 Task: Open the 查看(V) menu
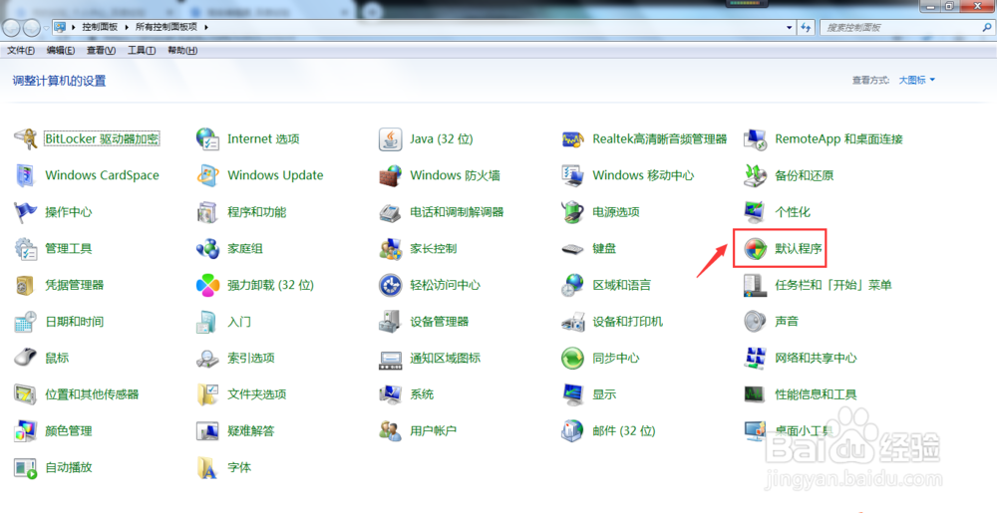(101, 50)
